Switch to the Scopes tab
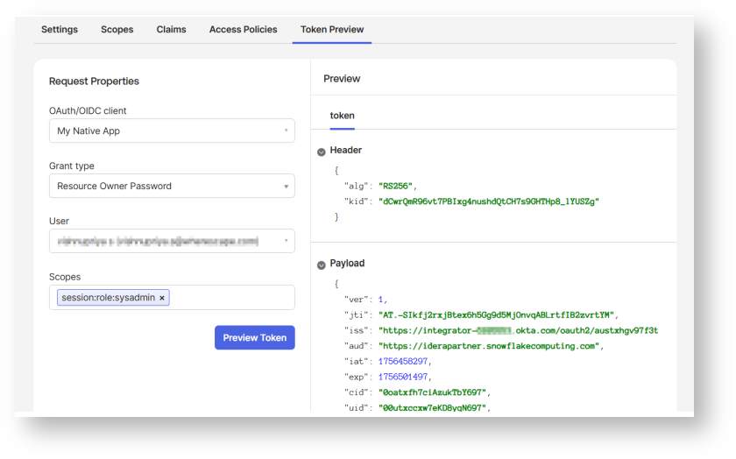736x459 pixels. click(x=117, y=29)
